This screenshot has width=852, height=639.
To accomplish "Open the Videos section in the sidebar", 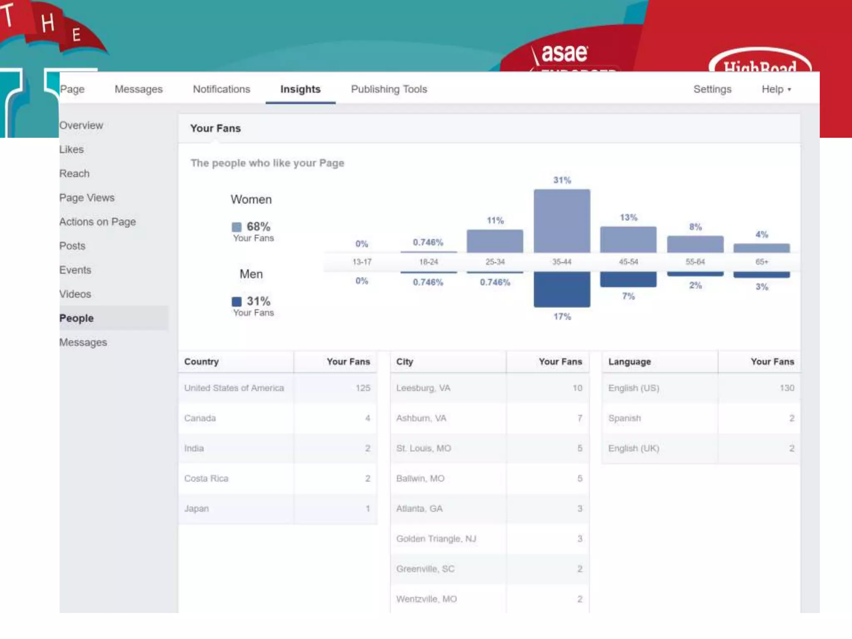I will (75, 294).
